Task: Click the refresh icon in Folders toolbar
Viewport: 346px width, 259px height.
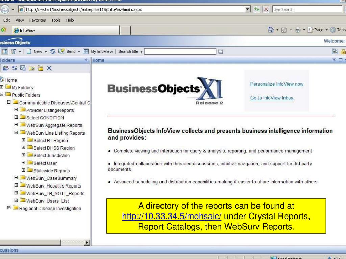Action: (x=14, y=68)
